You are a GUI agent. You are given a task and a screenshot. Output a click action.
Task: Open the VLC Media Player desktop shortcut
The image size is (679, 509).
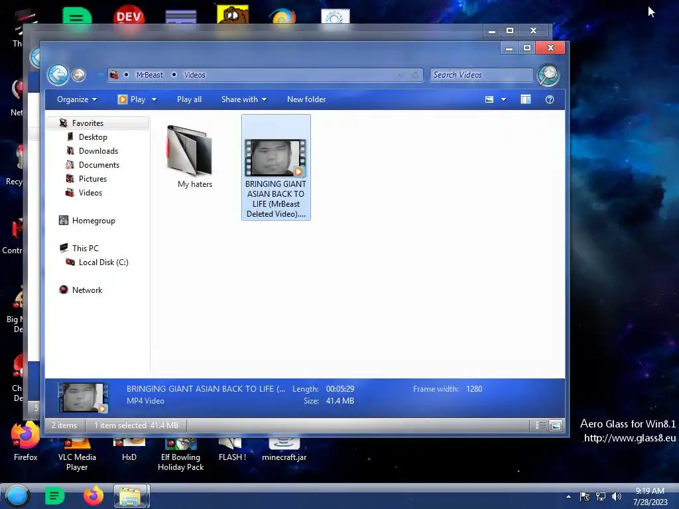point(77,455)
